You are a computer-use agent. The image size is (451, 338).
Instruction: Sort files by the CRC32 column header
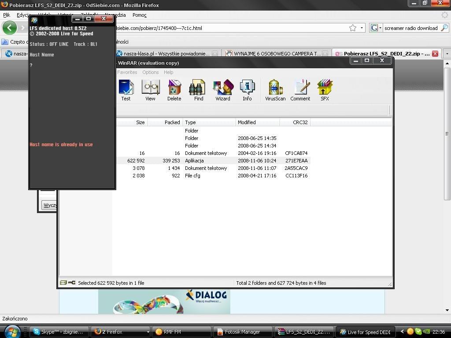(x=300, y=122)
